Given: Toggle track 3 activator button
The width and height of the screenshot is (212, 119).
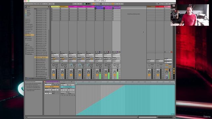Looking at the screenshot, I should point(71,75).
